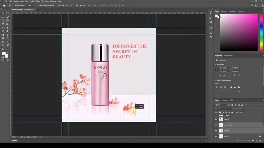Open the Fill value dropdown arrow
The width and height of the screenshot is (264, 148).
(245, 113)
